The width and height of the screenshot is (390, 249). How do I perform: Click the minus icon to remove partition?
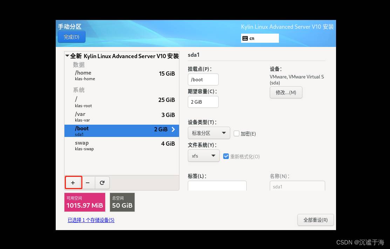click(88, 183)
